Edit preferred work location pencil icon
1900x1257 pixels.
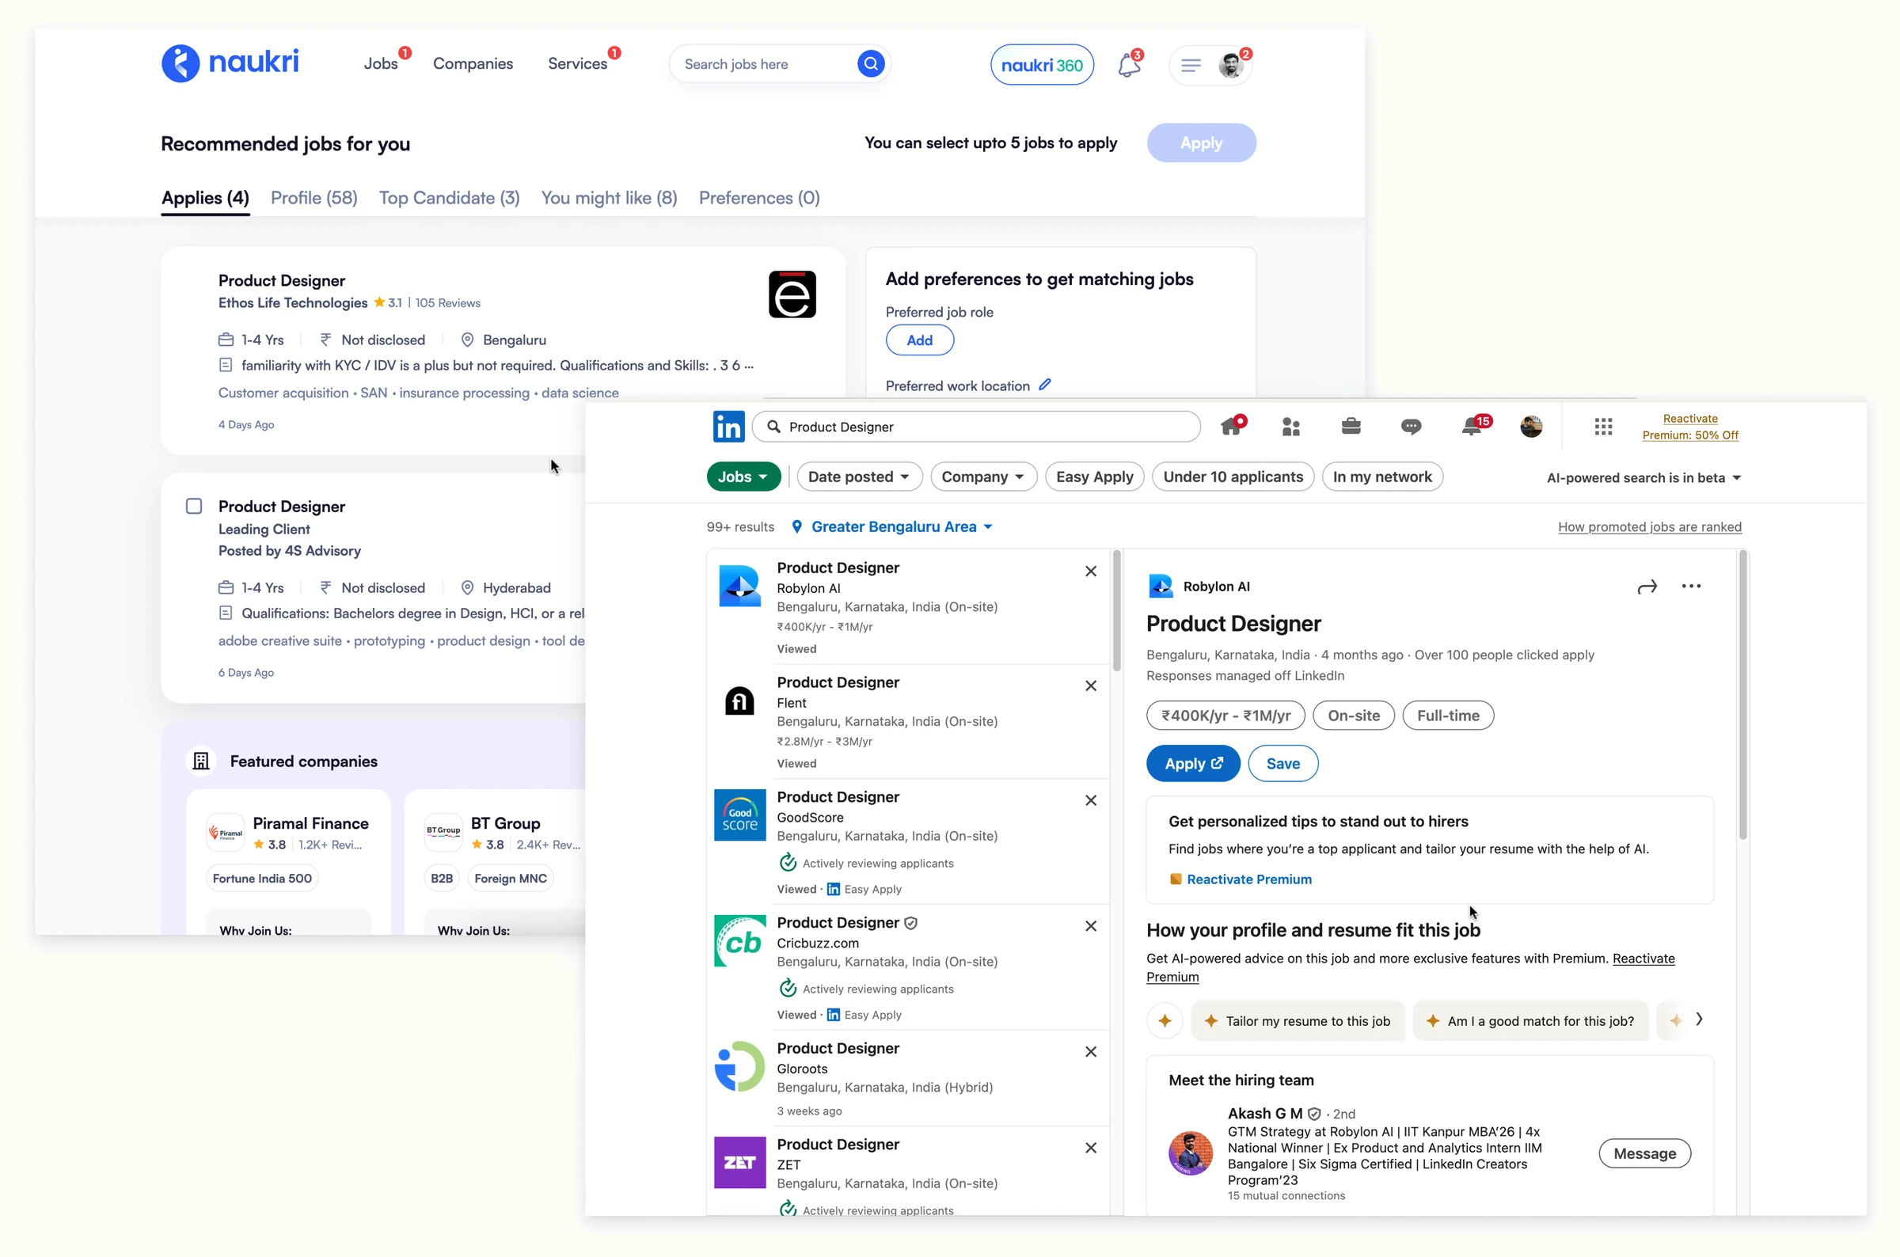[x=1043, y=385]
